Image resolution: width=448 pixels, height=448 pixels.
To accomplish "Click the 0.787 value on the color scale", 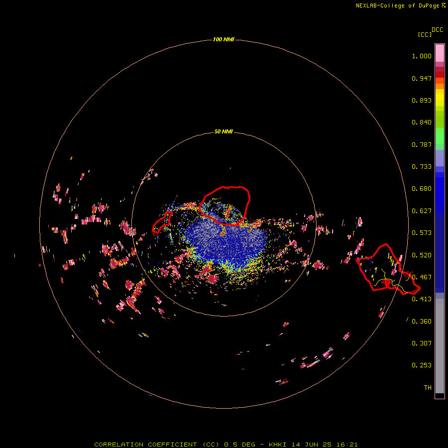I will click(x=422, y=144).
